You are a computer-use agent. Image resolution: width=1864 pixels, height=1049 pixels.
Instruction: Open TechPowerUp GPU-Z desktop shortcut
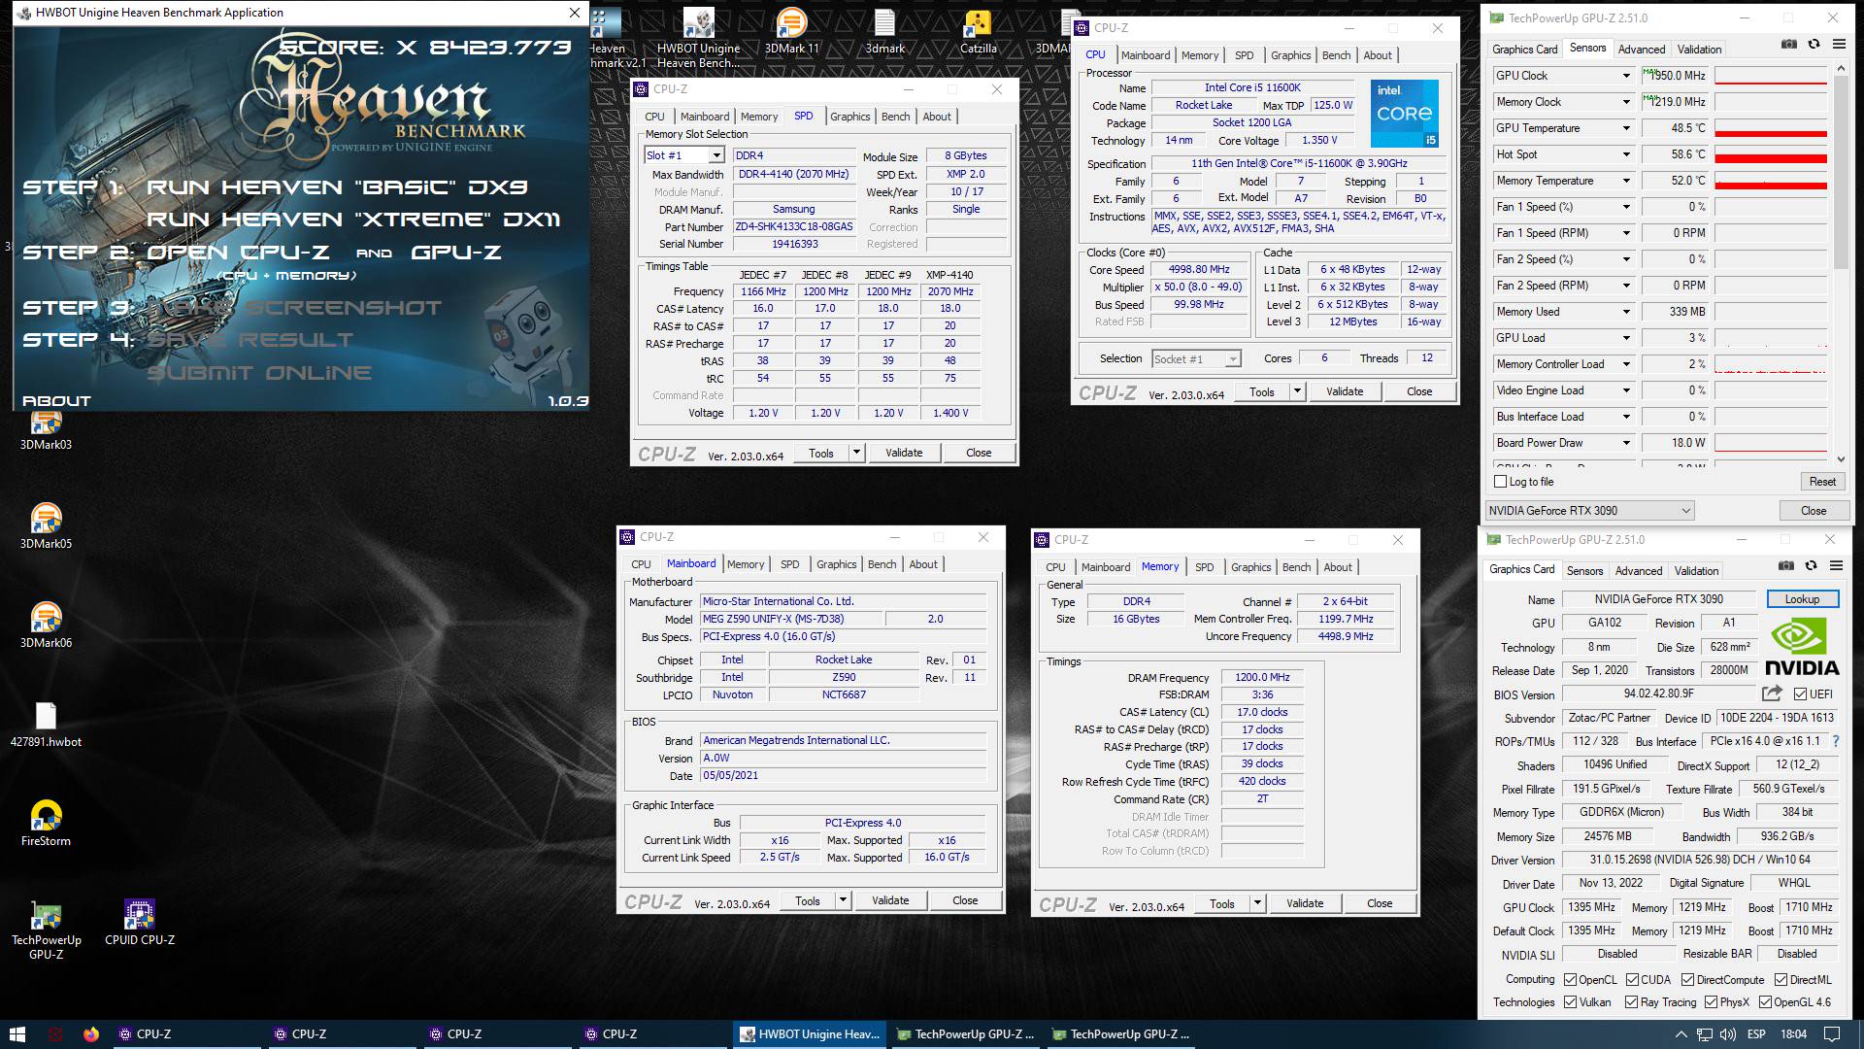click(46, 931)
